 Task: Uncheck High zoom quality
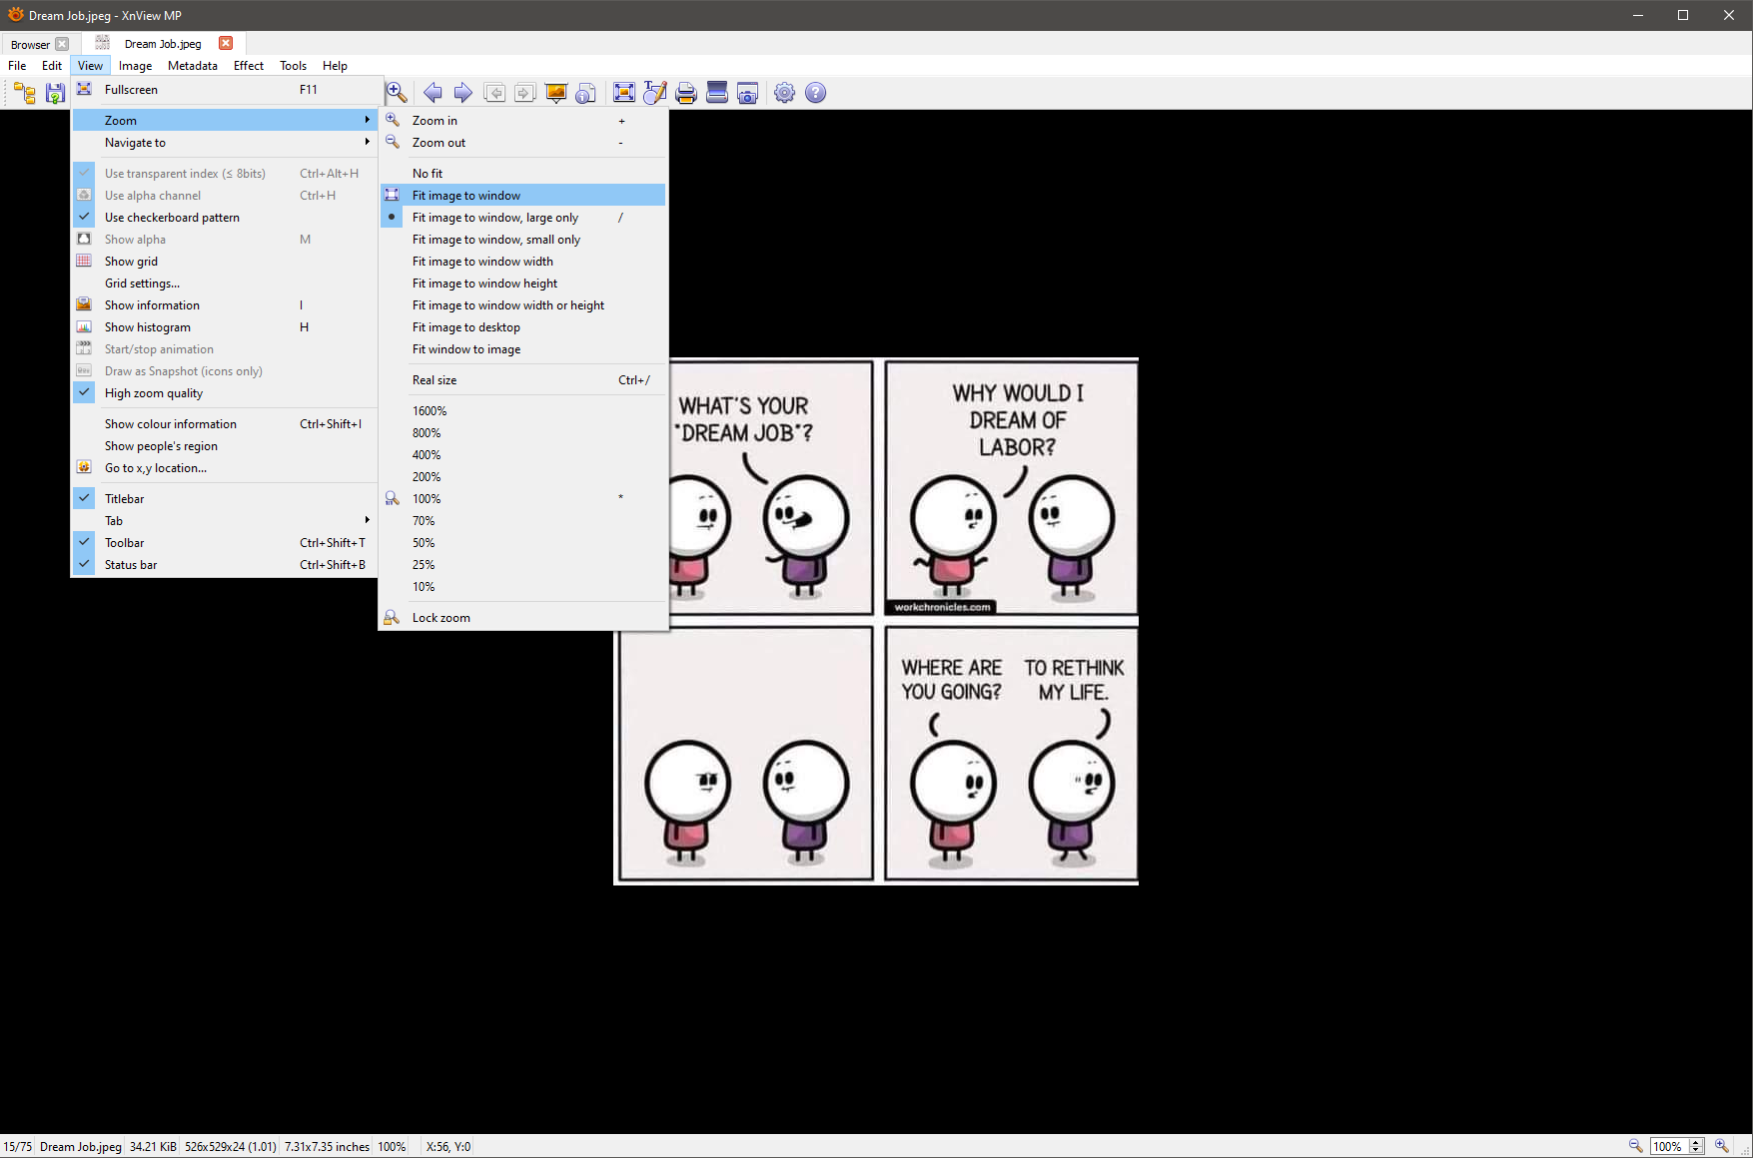[154, 393]
